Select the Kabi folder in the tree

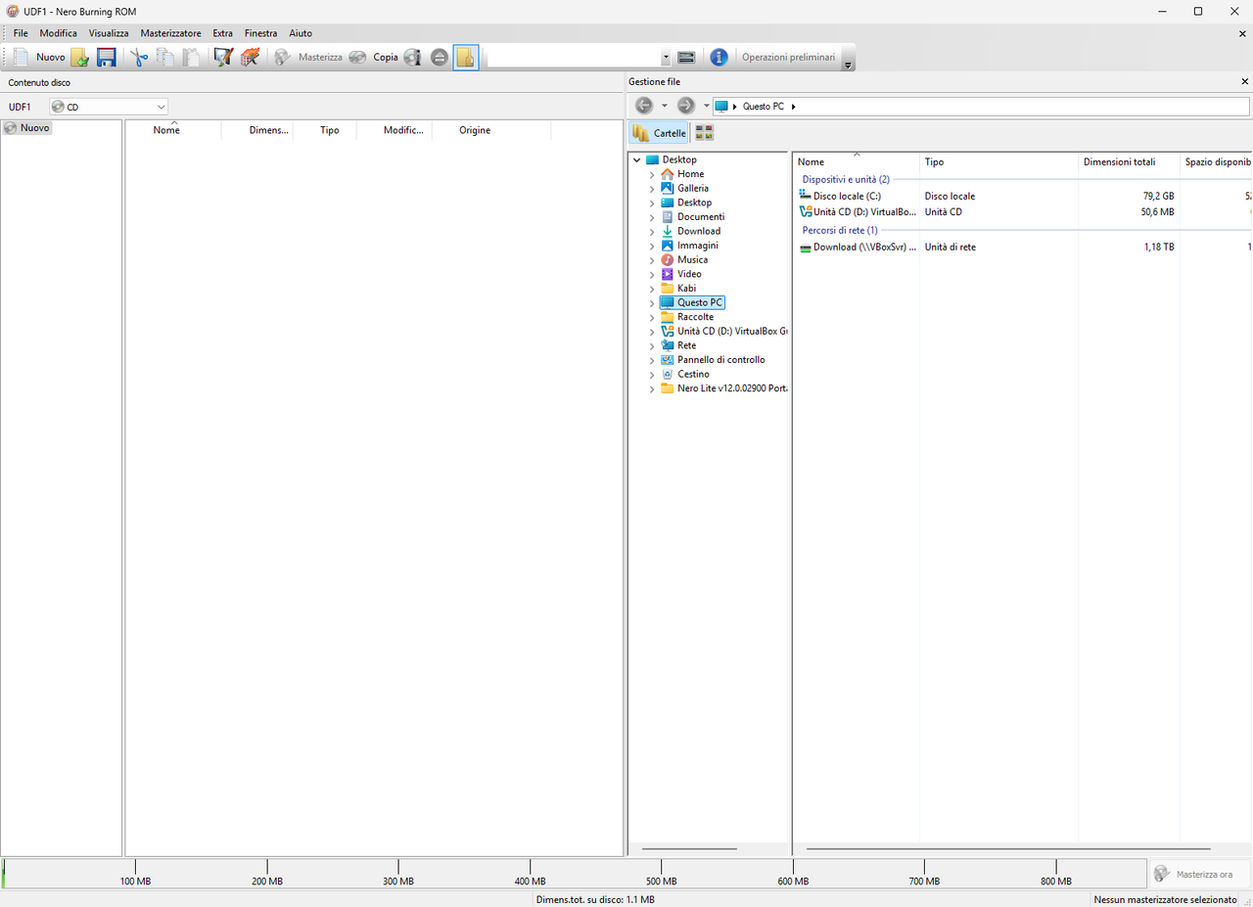pos(686,289)
